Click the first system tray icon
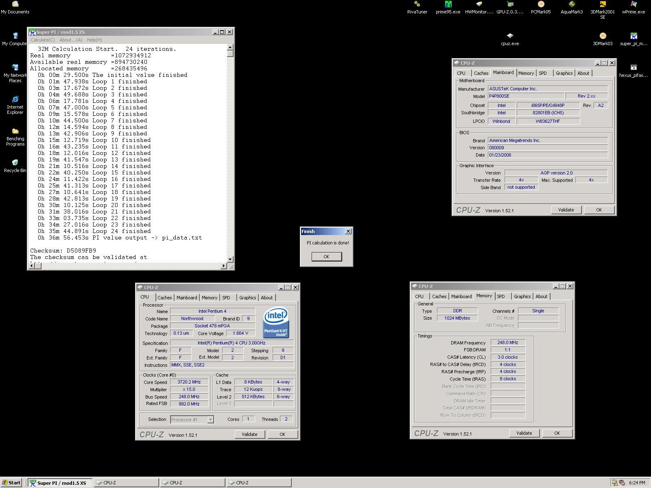651x488 pixels. click(614, 483)
